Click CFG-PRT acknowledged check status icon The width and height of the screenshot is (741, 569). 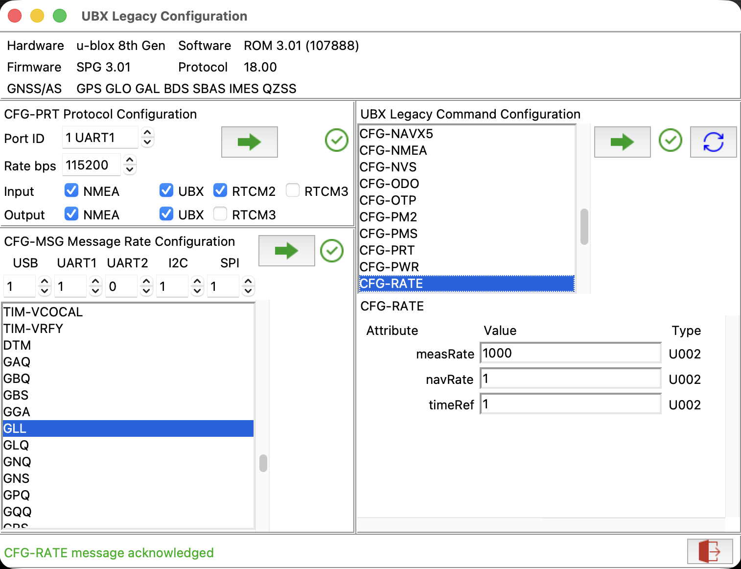pyautogui.click(x=337, y=141)
